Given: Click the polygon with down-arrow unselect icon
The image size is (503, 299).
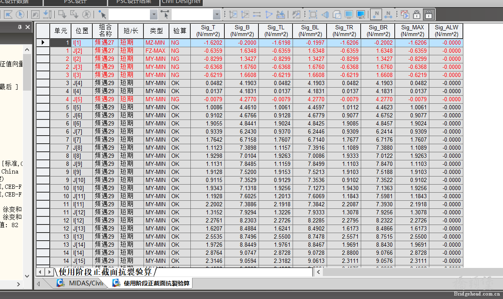Looking at the screenshot, I should coord(75,14).
